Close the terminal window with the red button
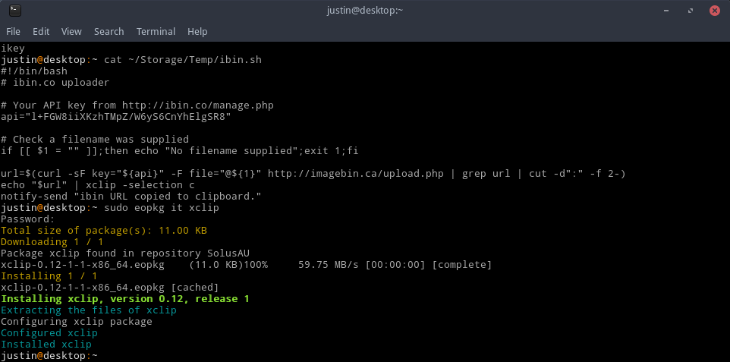The height and width of the screenshot is (362, 730). [x=715, y=11]
